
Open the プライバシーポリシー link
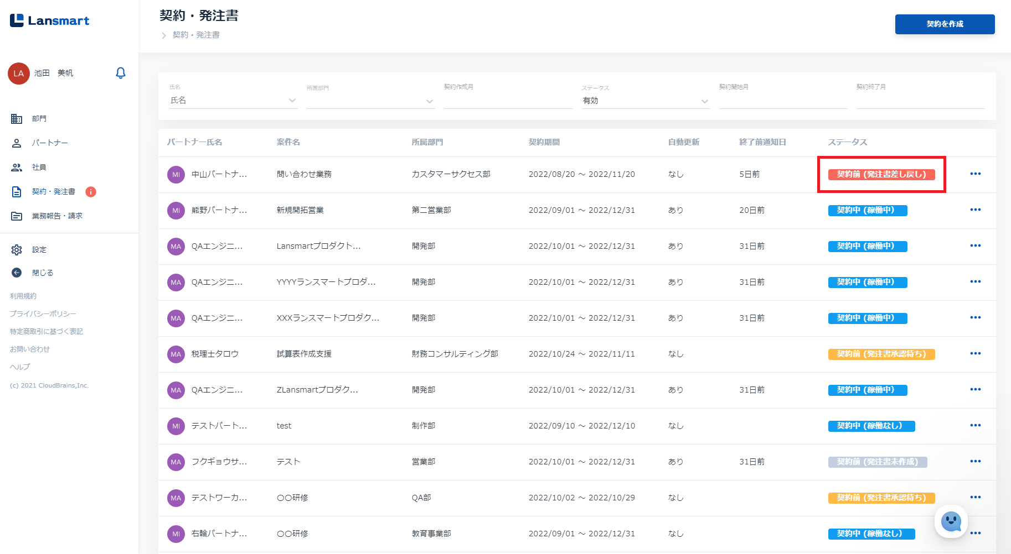[43, 314]
